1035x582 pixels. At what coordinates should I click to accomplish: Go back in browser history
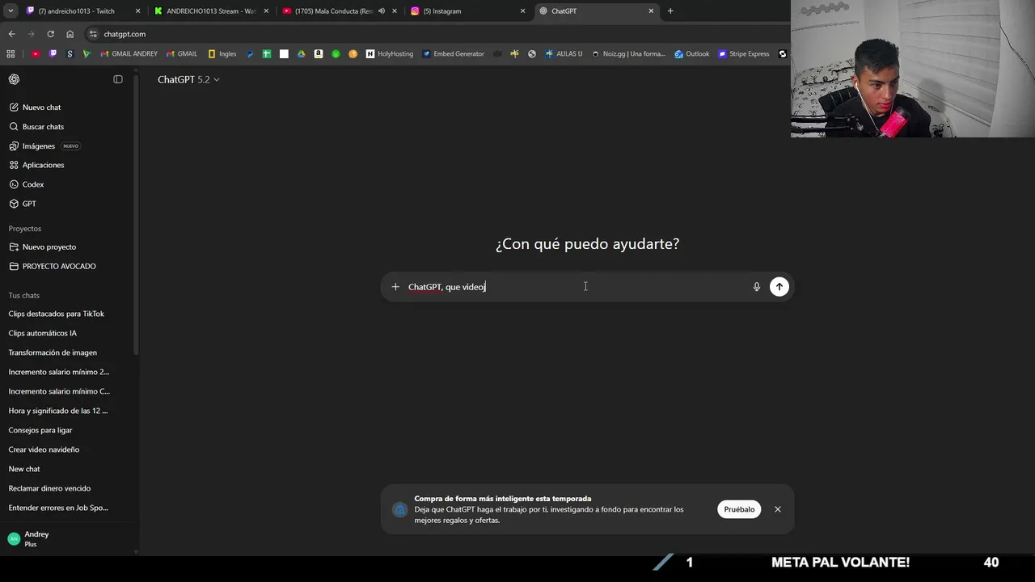[x=11, y=34]
